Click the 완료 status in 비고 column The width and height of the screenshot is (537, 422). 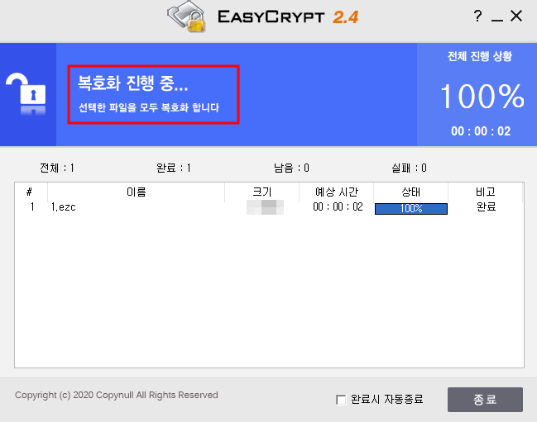coord(486,207)
